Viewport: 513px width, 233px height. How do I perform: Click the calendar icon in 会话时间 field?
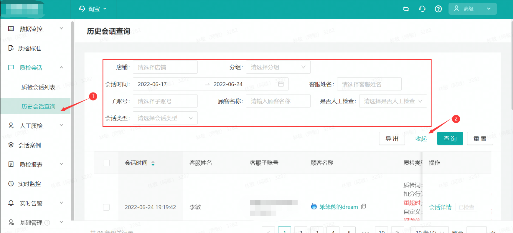point(281,84)
